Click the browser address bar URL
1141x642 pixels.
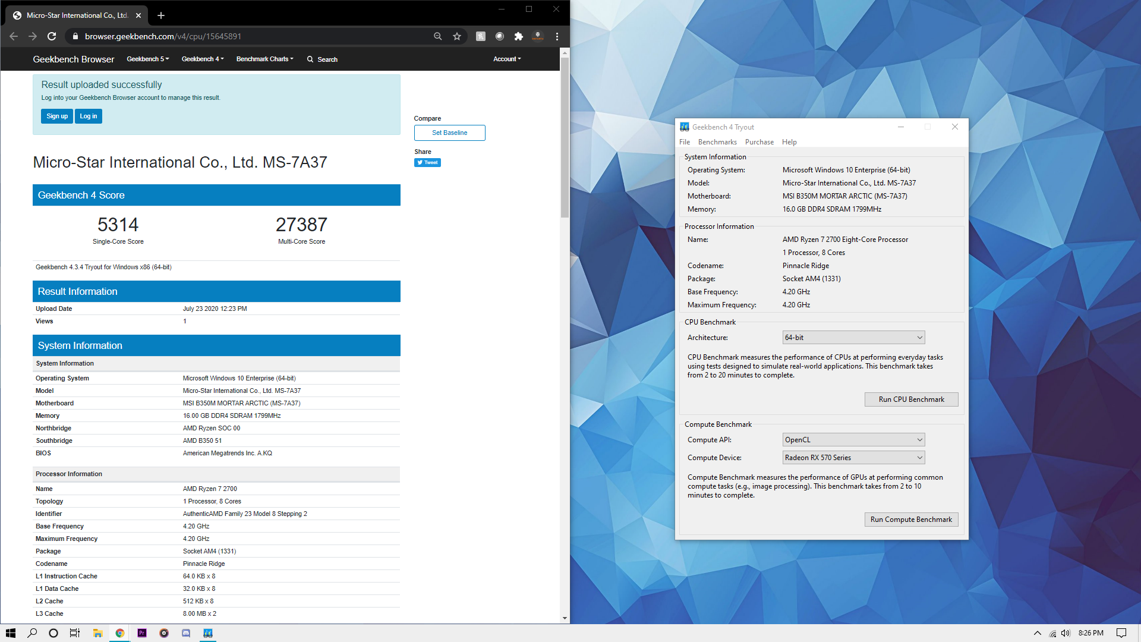click(163, 36)
